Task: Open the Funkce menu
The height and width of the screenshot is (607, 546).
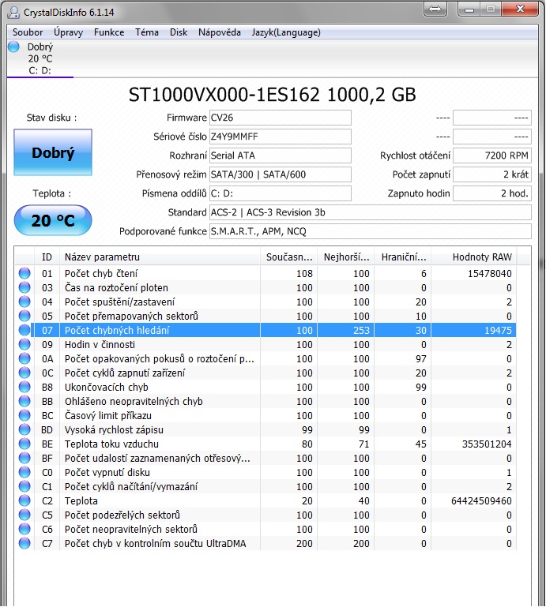Action: (x=109, y=32)
